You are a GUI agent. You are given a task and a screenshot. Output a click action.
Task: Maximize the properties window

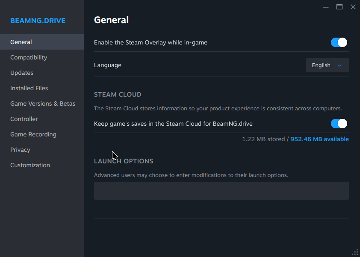[339, 7]
